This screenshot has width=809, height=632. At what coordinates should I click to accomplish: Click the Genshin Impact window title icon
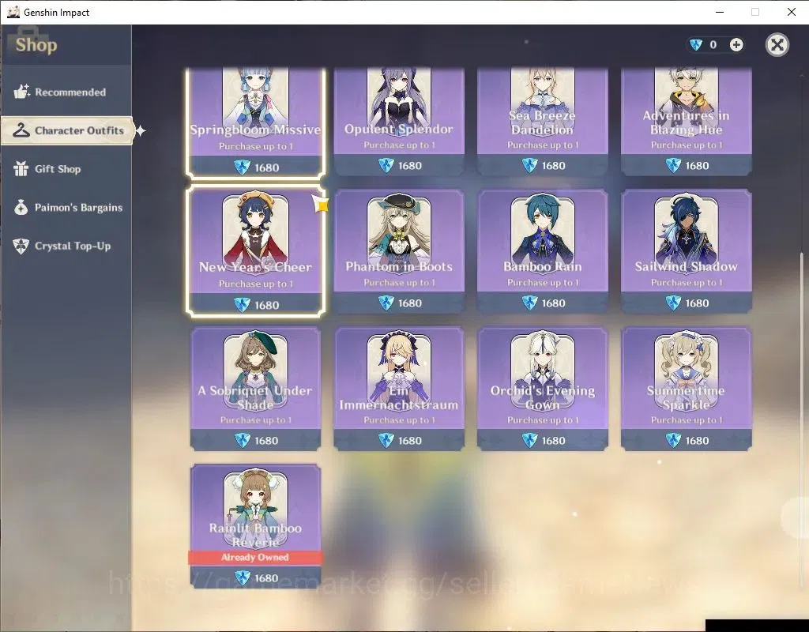pos(13,12)
